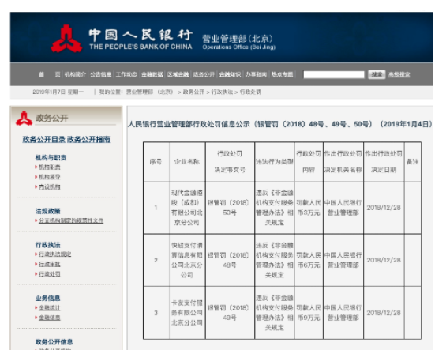Click the 备注 column header
Viewport: 435px width, 350px height.
click(413, 162)
